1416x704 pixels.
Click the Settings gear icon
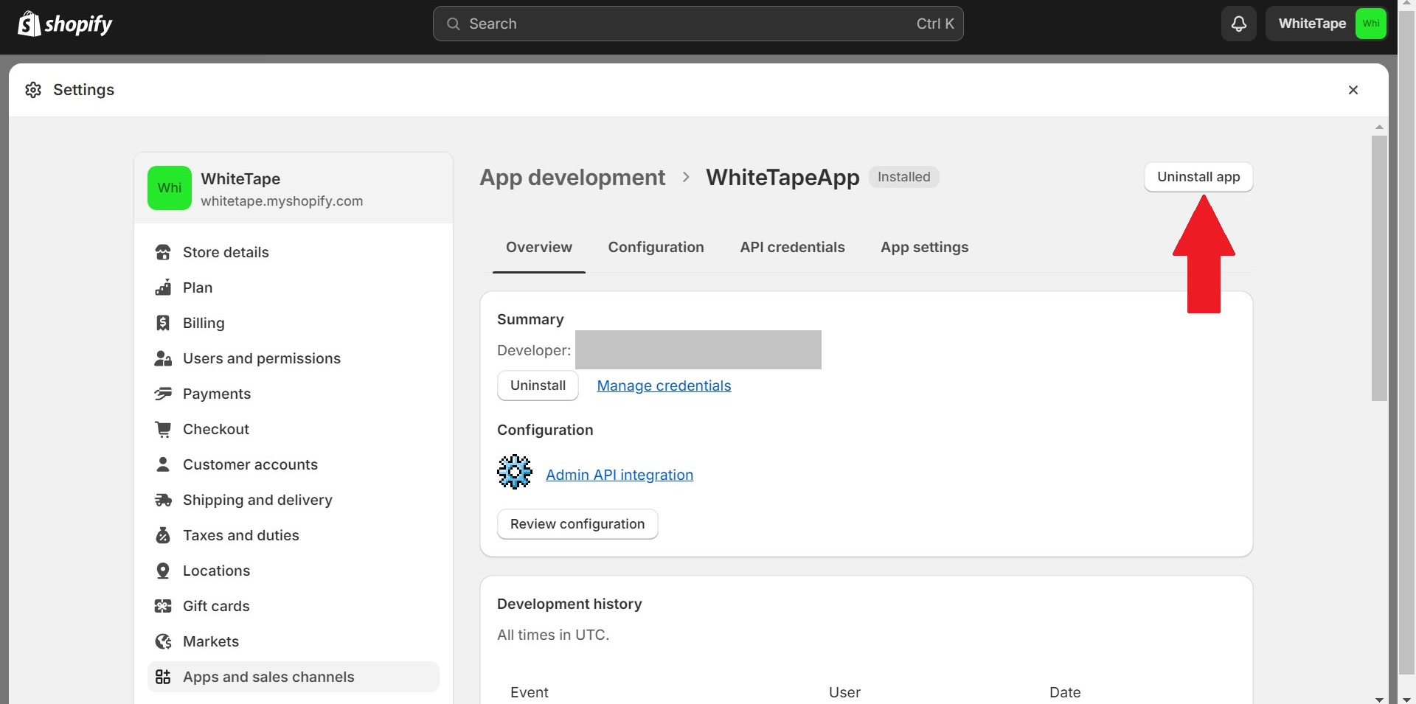tap(33, 90)
